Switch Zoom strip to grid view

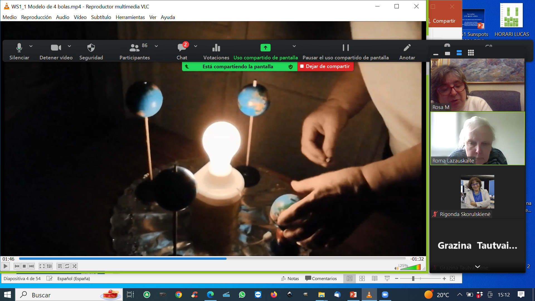pyautogui.click(x=471, y=53)
